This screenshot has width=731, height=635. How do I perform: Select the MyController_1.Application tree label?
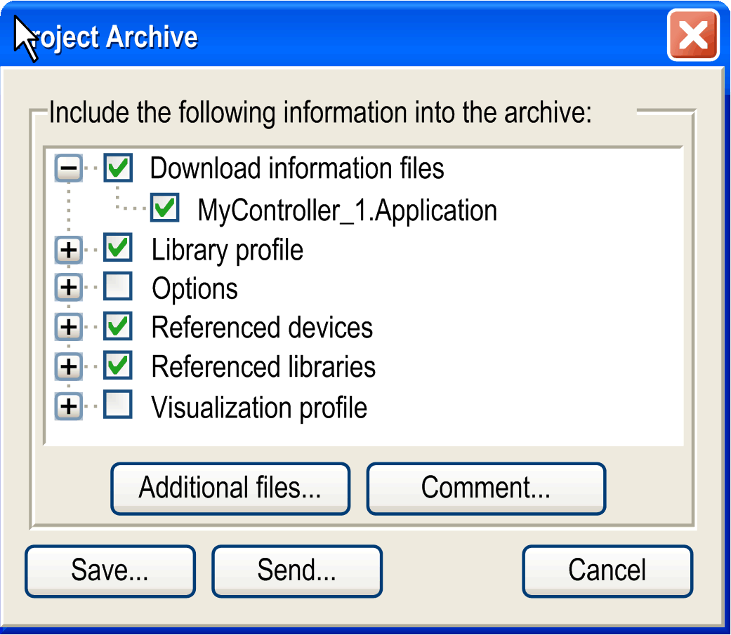[348, 210]
